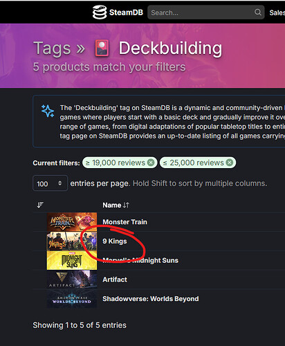Click the stepper arrows beside 100

click(60, 183)
